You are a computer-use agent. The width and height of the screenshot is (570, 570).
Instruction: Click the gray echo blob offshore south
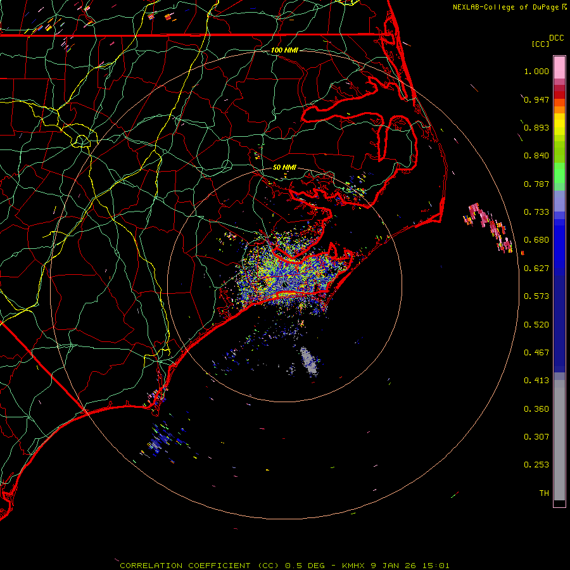309,360
